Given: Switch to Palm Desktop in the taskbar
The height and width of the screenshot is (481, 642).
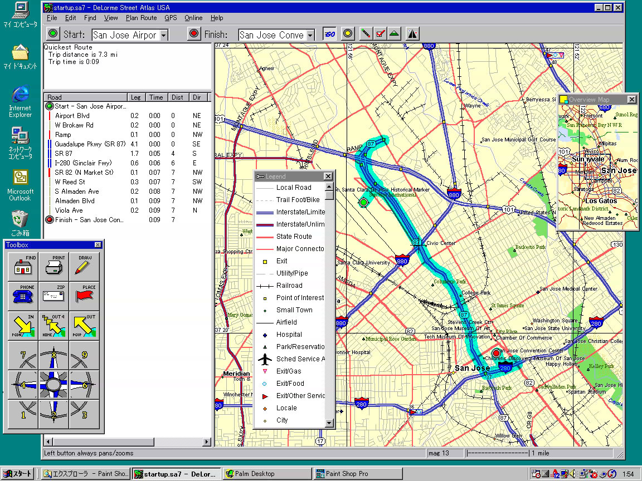Looking at the screenshot, I should pos(266,474).
